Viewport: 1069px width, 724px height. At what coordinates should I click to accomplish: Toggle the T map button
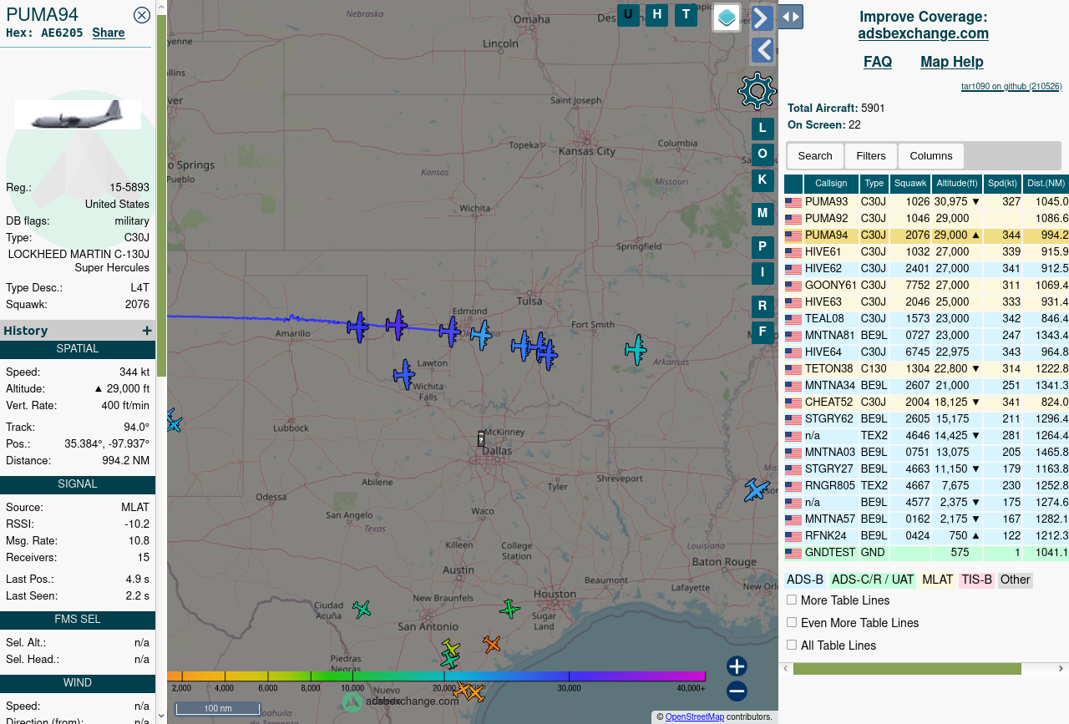(x=686, y=15)
